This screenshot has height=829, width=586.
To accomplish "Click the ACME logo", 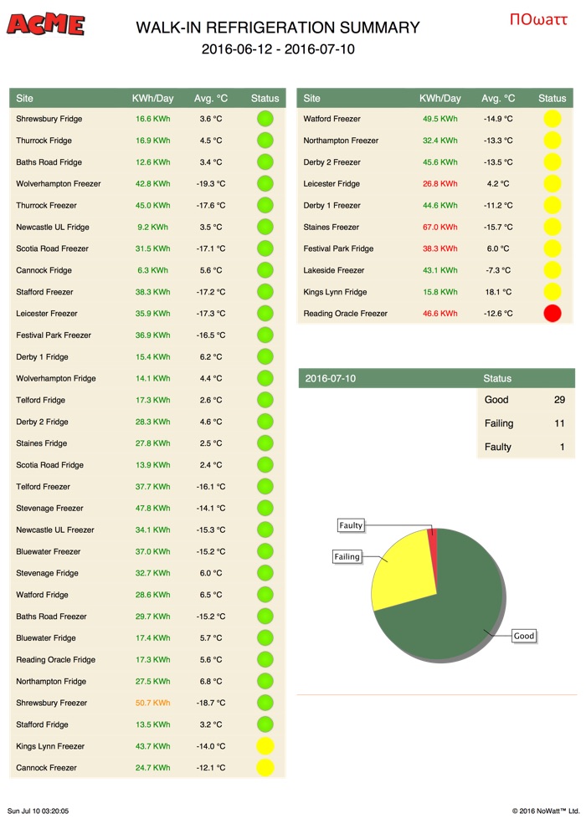I will point(45,24).
